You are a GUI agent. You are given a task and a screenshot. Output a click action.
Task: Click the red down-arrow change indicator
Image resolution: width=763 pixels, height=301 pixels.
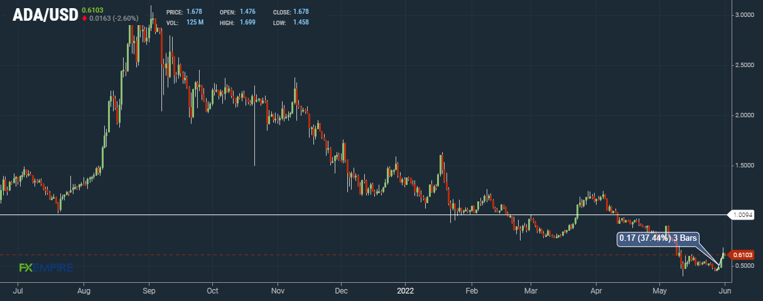85,18
